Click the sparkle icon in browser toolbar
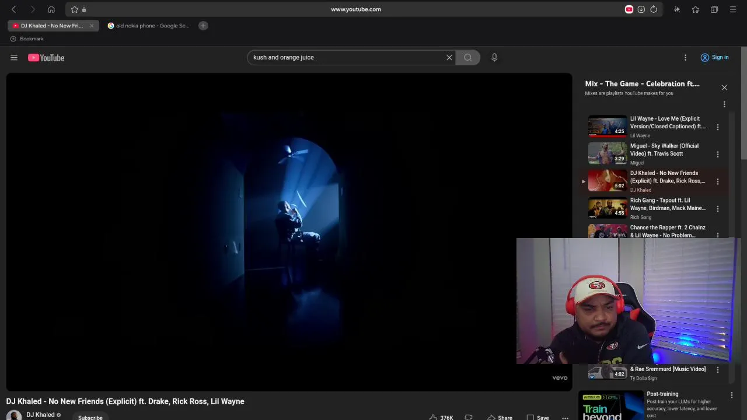This screenshot has height=420, width=747. point(677,9)
